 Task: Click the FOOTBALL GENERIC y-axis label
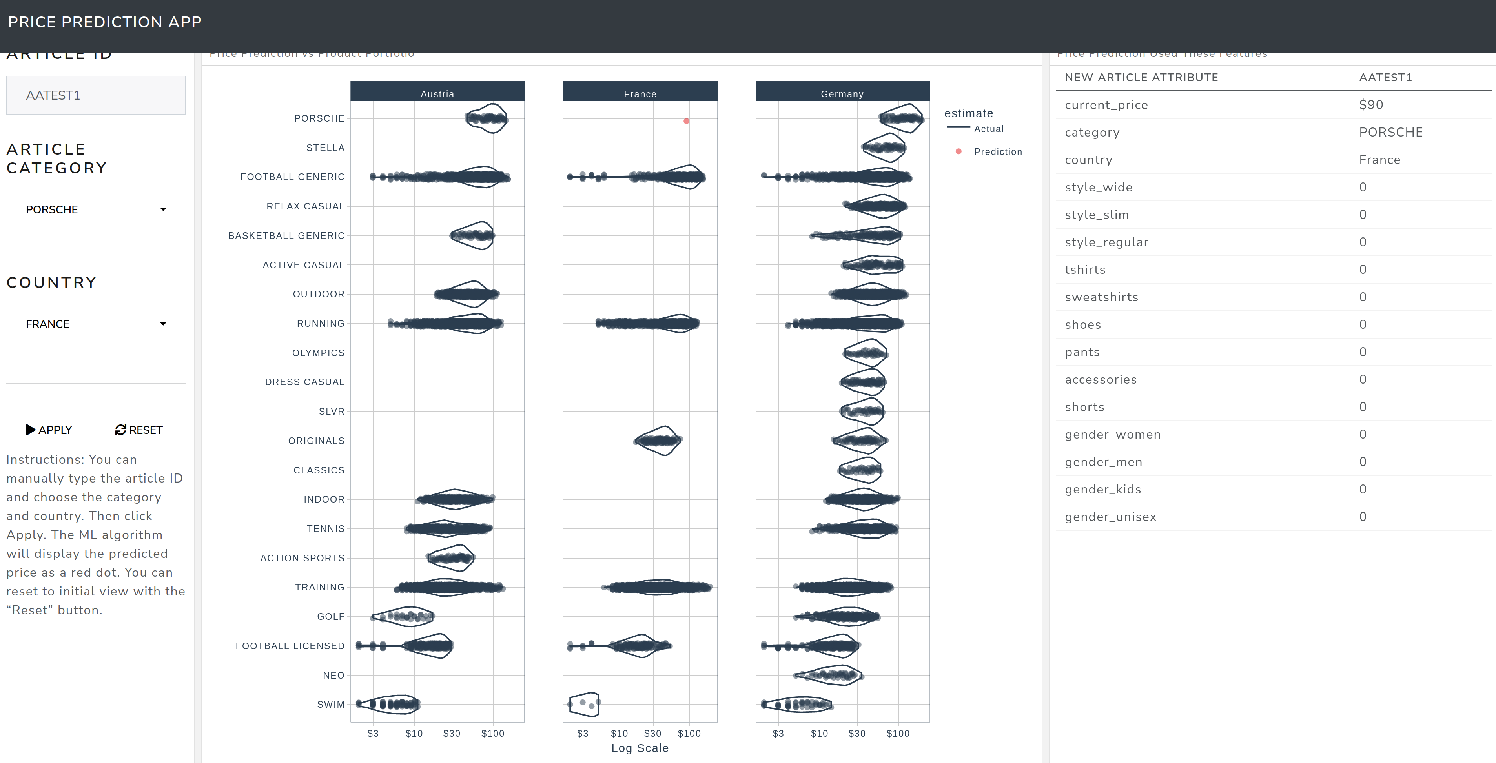coord(292,177)
